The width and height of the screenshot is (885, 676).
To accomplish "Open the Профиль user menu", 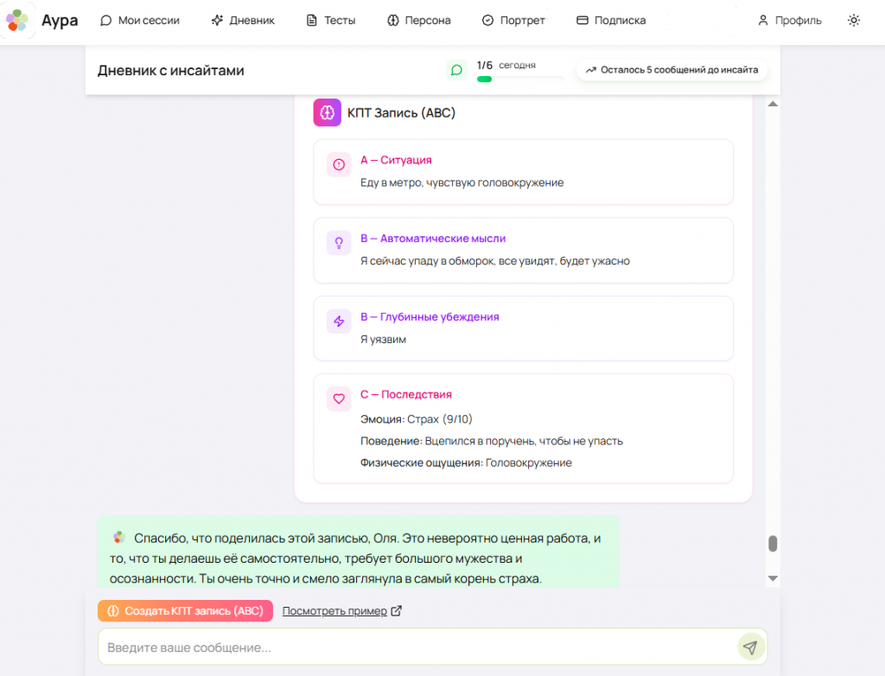I will coord(789,20).
